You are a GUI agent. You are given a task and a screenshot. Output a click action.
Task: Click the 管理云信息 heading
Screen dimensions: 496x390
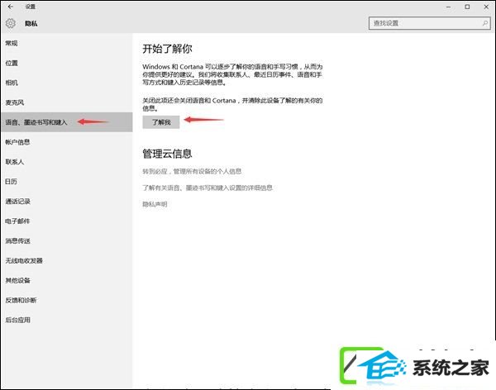167,154
